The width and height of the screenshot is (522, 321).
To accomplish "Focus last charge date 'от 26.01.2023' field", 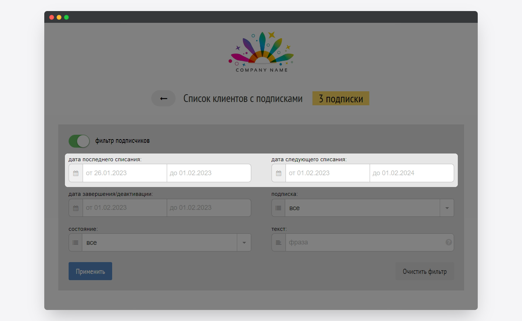I will point(125,173).
